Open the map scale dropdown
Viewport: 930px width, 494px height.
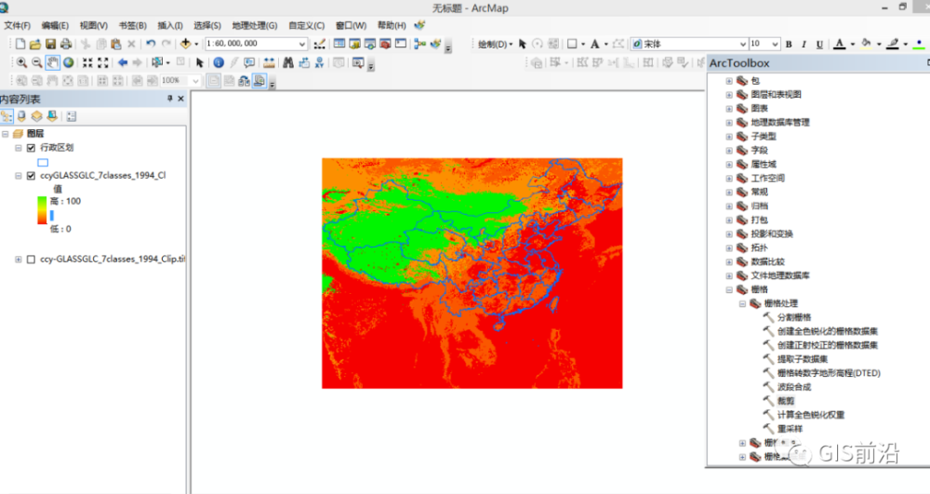[302, 44]
